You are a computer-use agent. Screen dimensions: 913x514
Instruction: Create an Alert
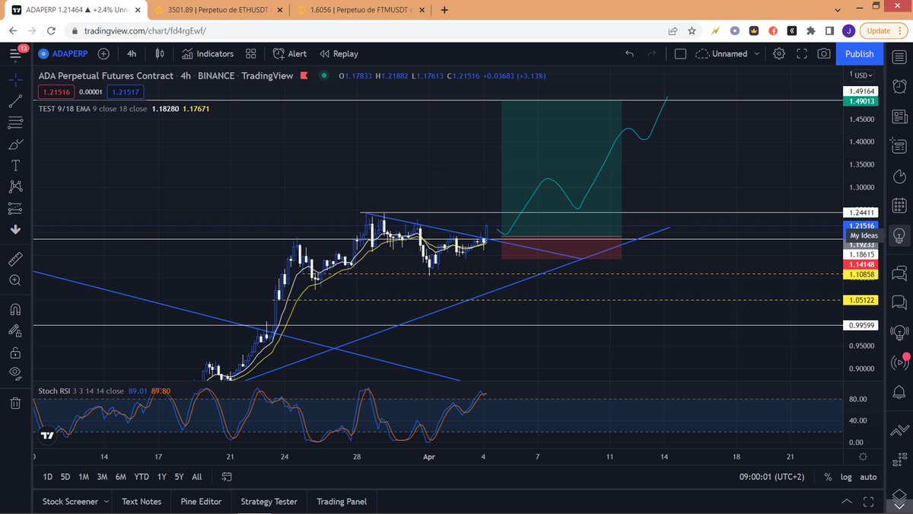point(290,54)
